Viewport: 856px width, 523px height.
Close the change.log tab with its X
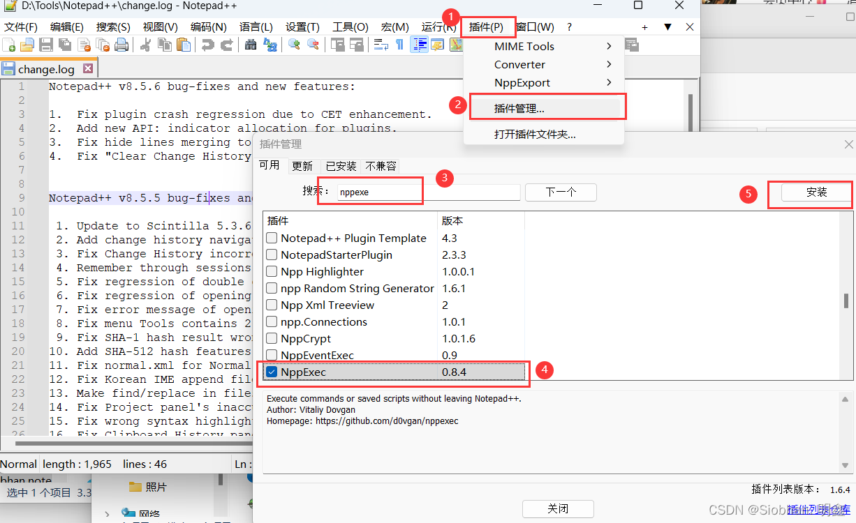tap(88, 68)
